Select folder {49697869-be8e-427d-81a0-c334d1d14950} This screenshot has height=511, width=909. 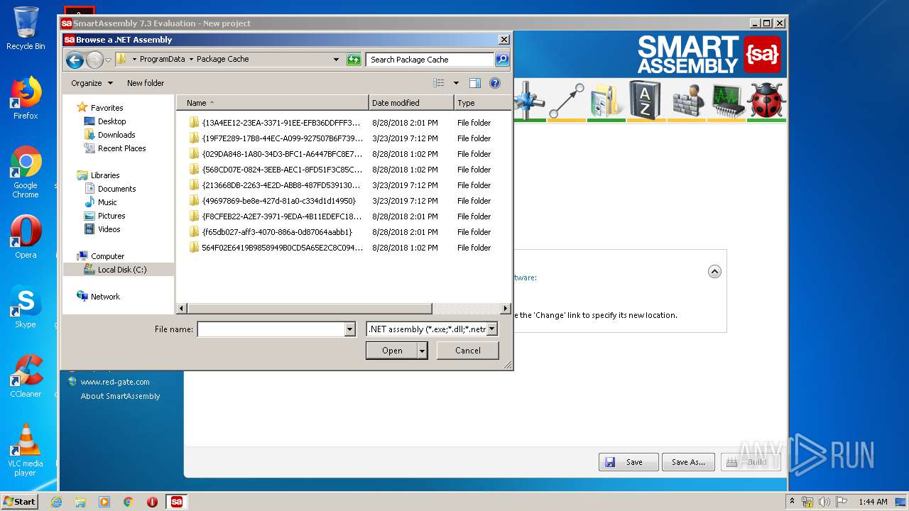278,201
